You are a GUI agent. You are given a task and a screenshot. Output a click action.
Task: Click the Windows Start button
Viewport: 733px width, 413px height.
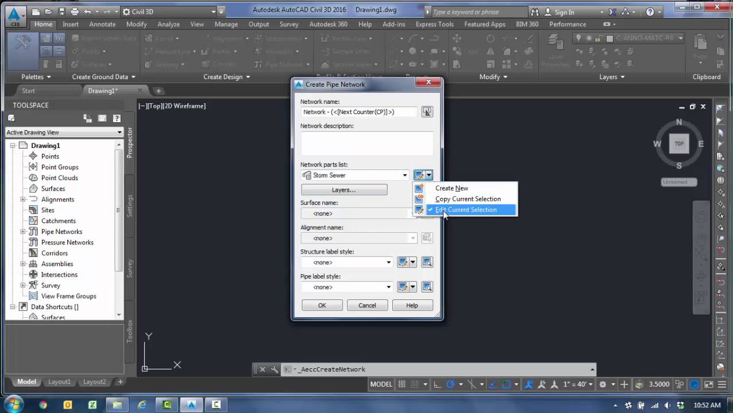pos(13,405)
